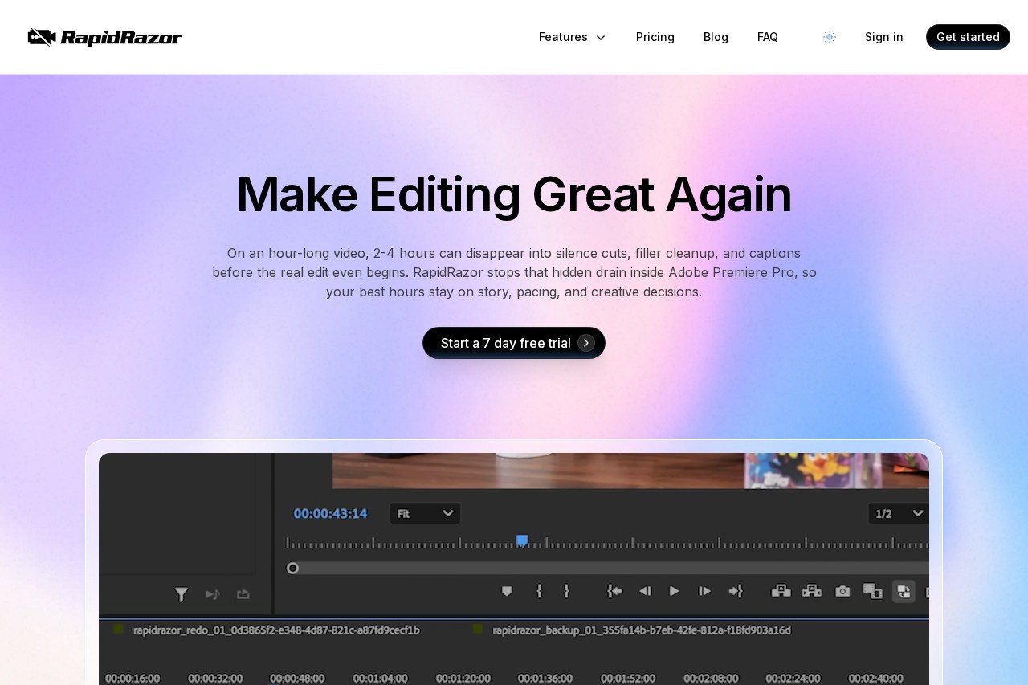Click the RapidRazor logo

click(x=105, y=37)
